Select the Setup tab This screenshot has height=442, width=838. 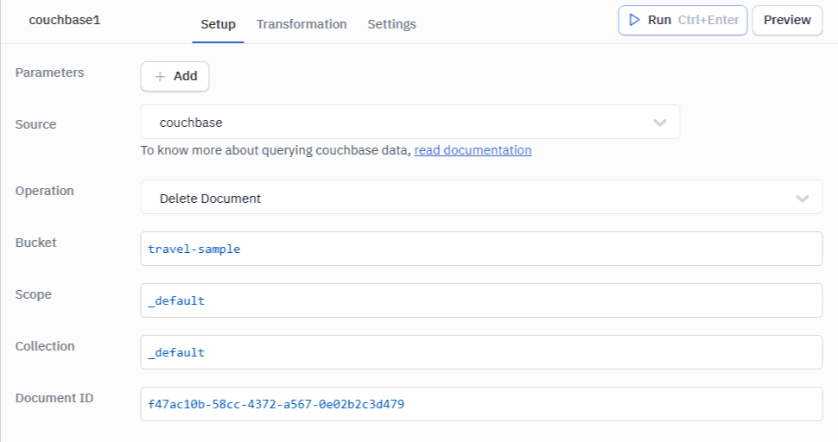pos(218,24)
